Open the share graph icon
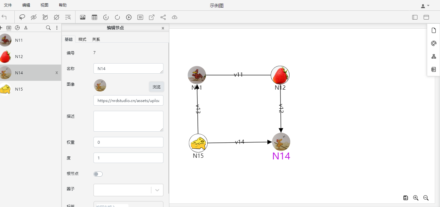440x207 pixels. coord(163,17)
